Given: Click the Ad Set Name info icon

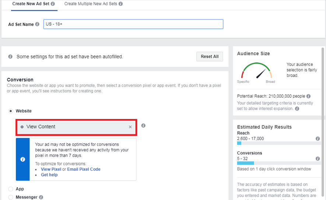Looking at the screenshot, I should [37, 24].
